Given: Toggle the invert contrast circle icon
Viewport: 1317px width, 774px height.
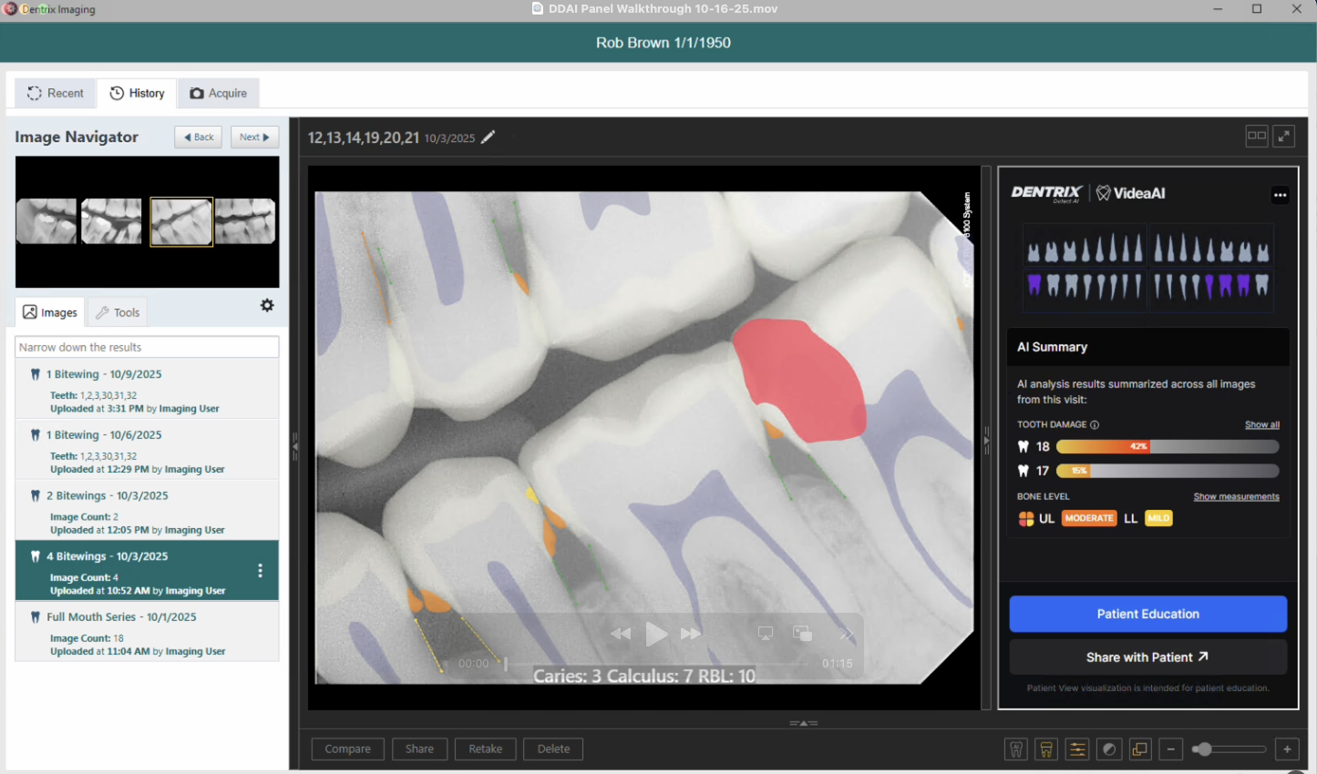Looking at the screenshot, I should tap(1109, 749).
